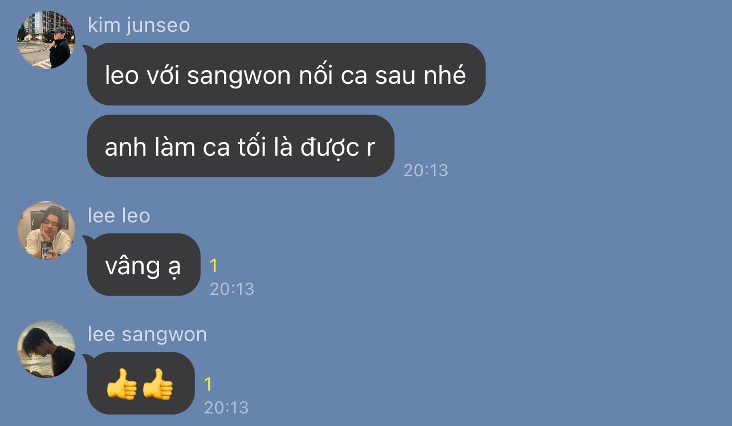Select message 'leo với sangwon nối ca sau nhé'
The width and height of the screenshot is (732, 426).
click(286, 74)
